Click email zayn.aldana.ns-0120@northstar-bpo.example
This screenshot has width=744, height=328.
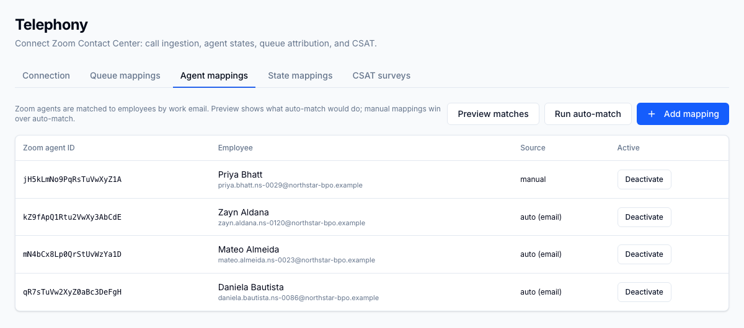pyautogui.click(x=291, y=223)
